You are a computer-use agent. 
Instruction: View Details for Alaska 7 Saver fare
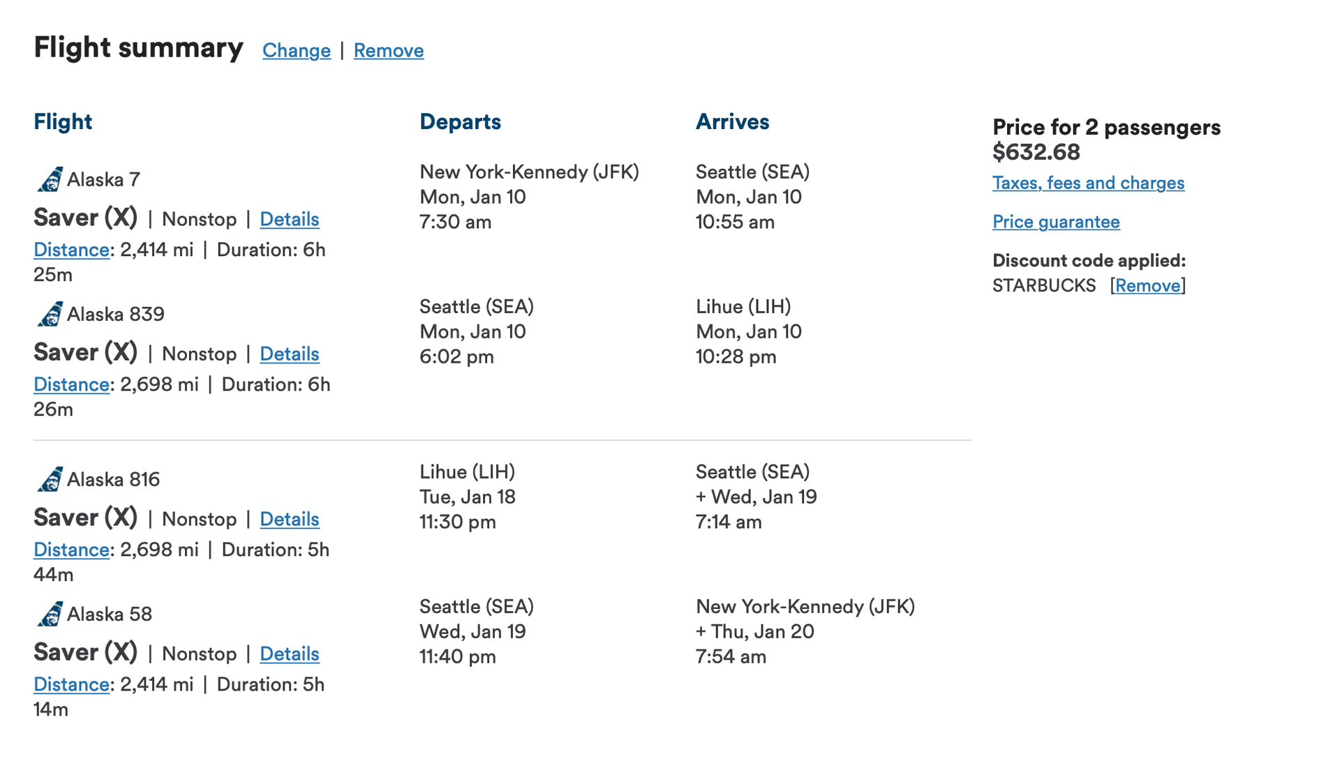click(x=289, y=219)
